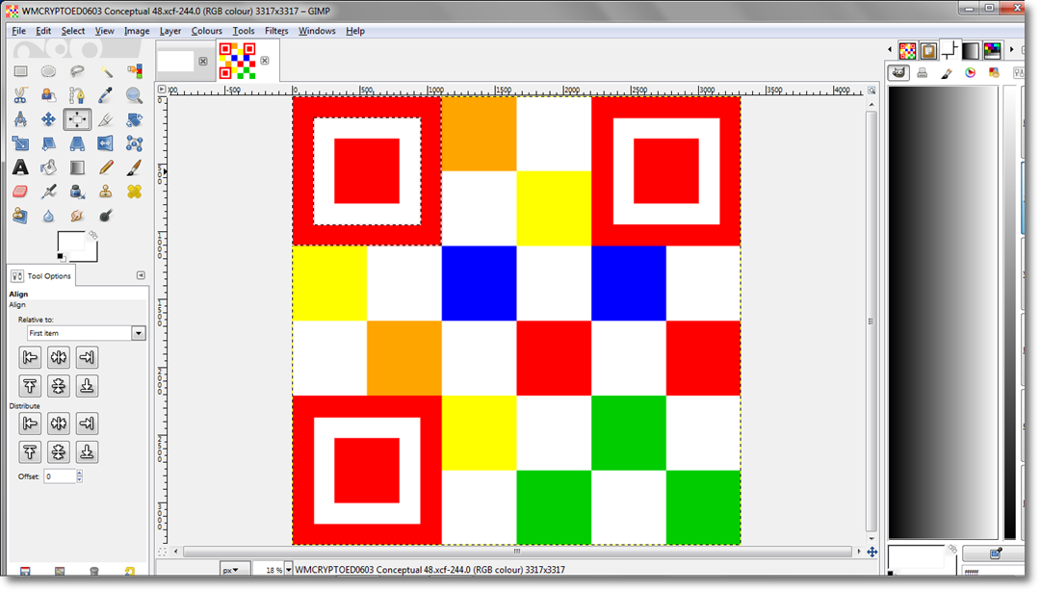
Task: Click the align left edge button under Align
Action: (x=30, y=357)
